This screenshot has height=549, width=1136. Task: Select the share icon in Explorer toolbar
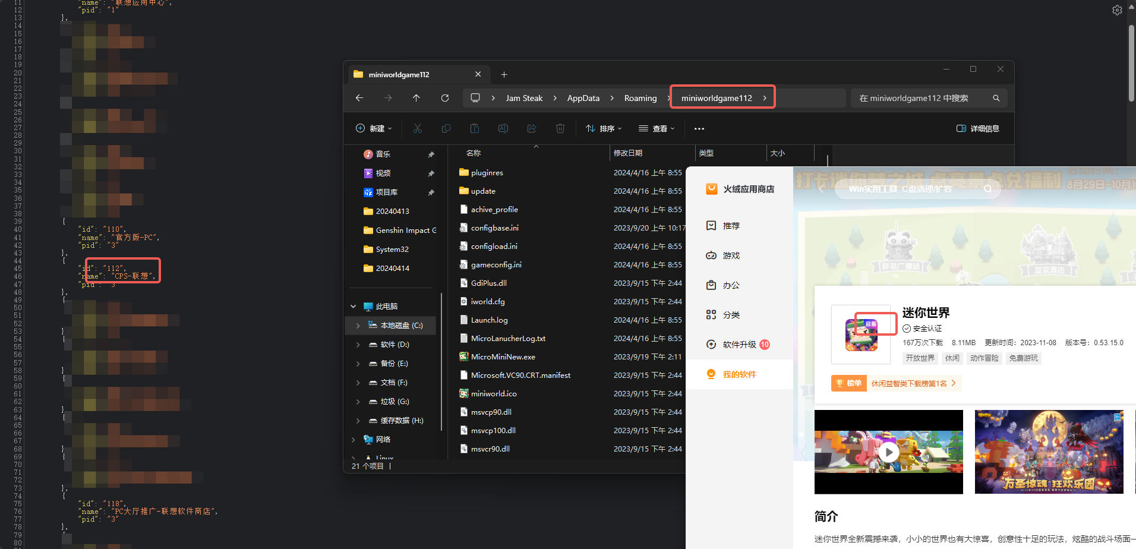pos(532,128)
